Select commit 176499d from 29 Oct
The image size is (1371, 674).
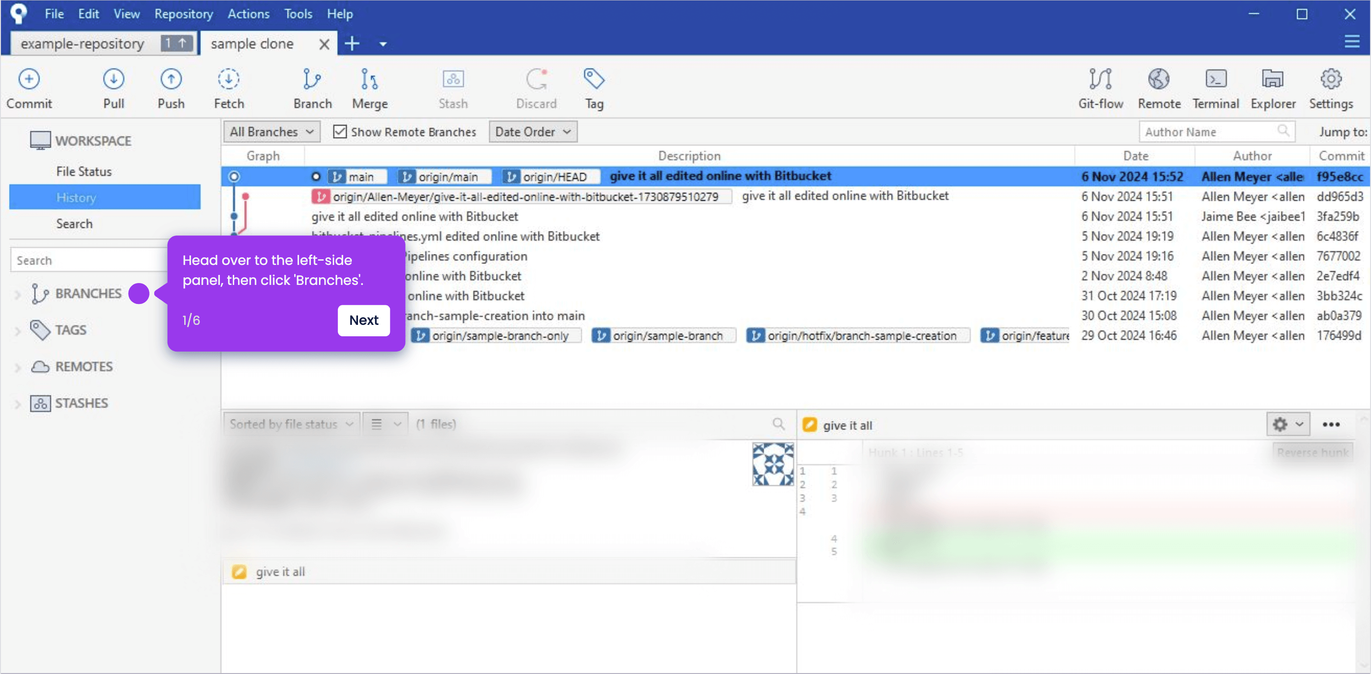[795, 336]
